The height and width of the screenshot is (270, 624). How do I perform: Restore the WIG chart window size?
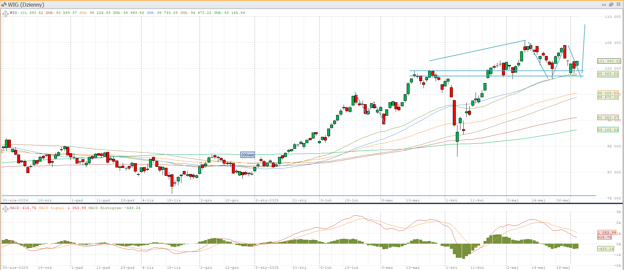point(611,5)
